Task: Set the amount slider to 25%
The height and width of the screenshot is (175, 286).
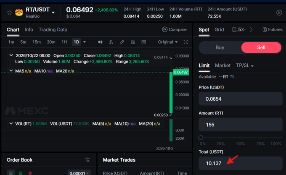Action: tap(221, 138)
